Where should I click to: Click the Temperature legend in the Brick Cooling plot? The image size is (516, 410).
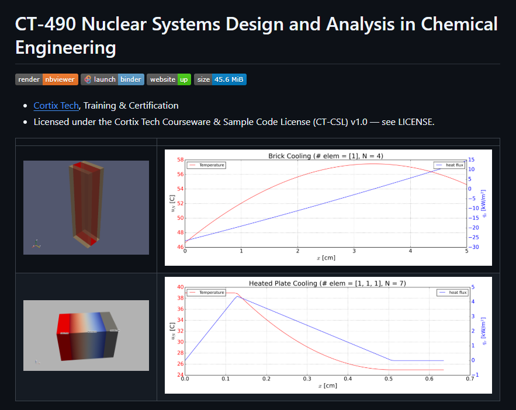tap(206, 165)
